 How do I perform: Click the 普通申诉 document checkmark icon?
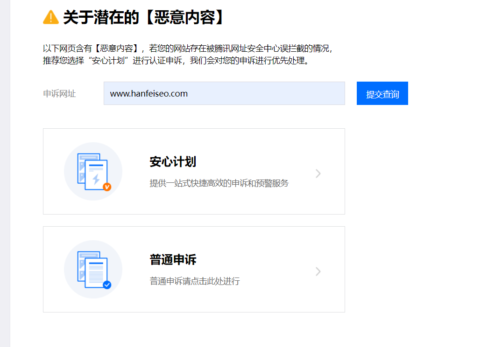coord(93,269)
